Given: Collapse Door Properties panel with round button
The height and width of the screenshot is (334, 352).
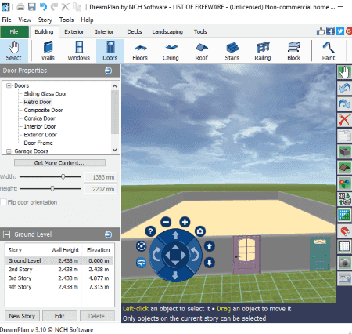Looking at the screenshot, I should coord(109,71).
